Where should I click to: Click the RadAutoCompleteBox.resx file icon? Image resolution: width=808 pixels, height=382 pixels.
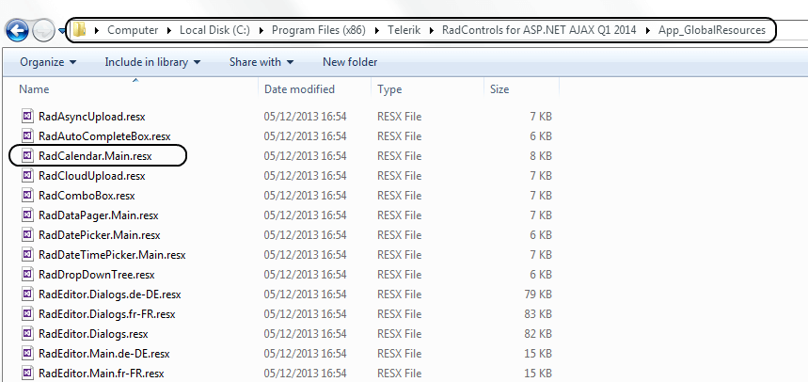pyautogui.click(x=28, y=136)
